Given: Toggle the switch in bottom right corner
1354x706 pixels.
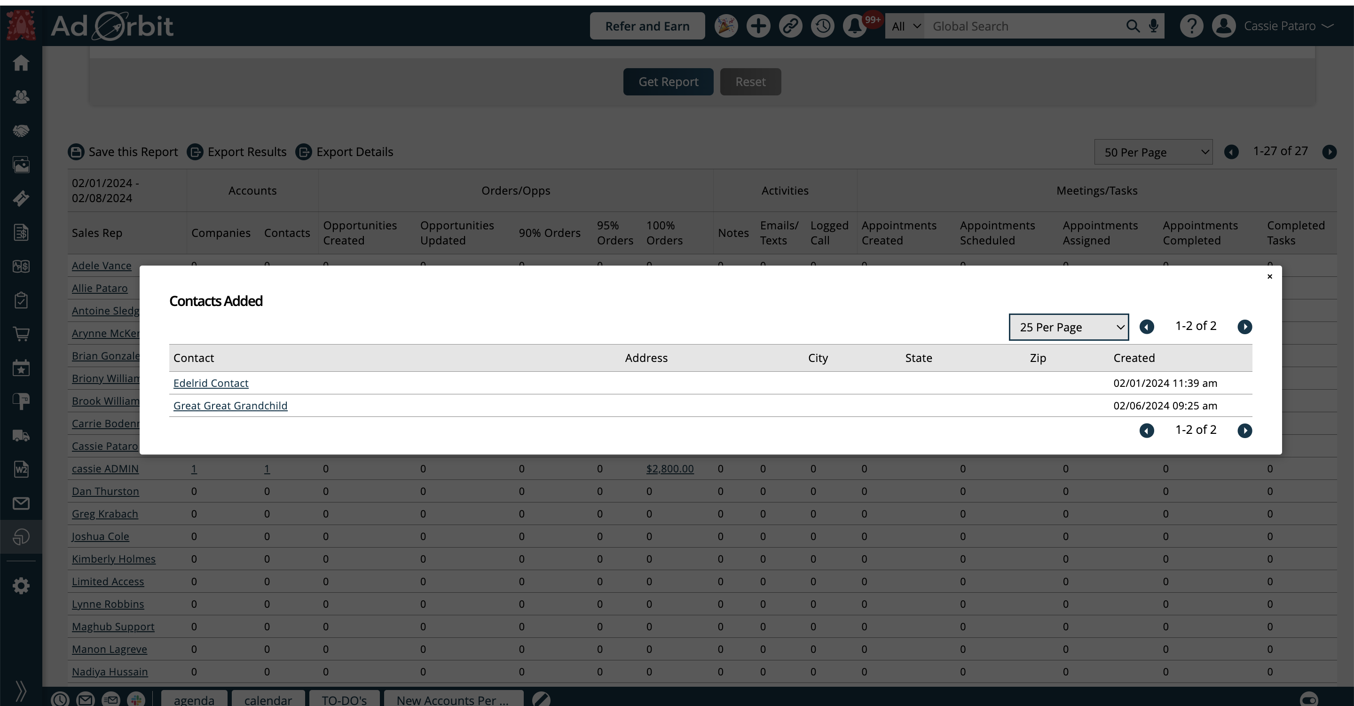Looking at the screenshot, I should (x=1308, y=700).
